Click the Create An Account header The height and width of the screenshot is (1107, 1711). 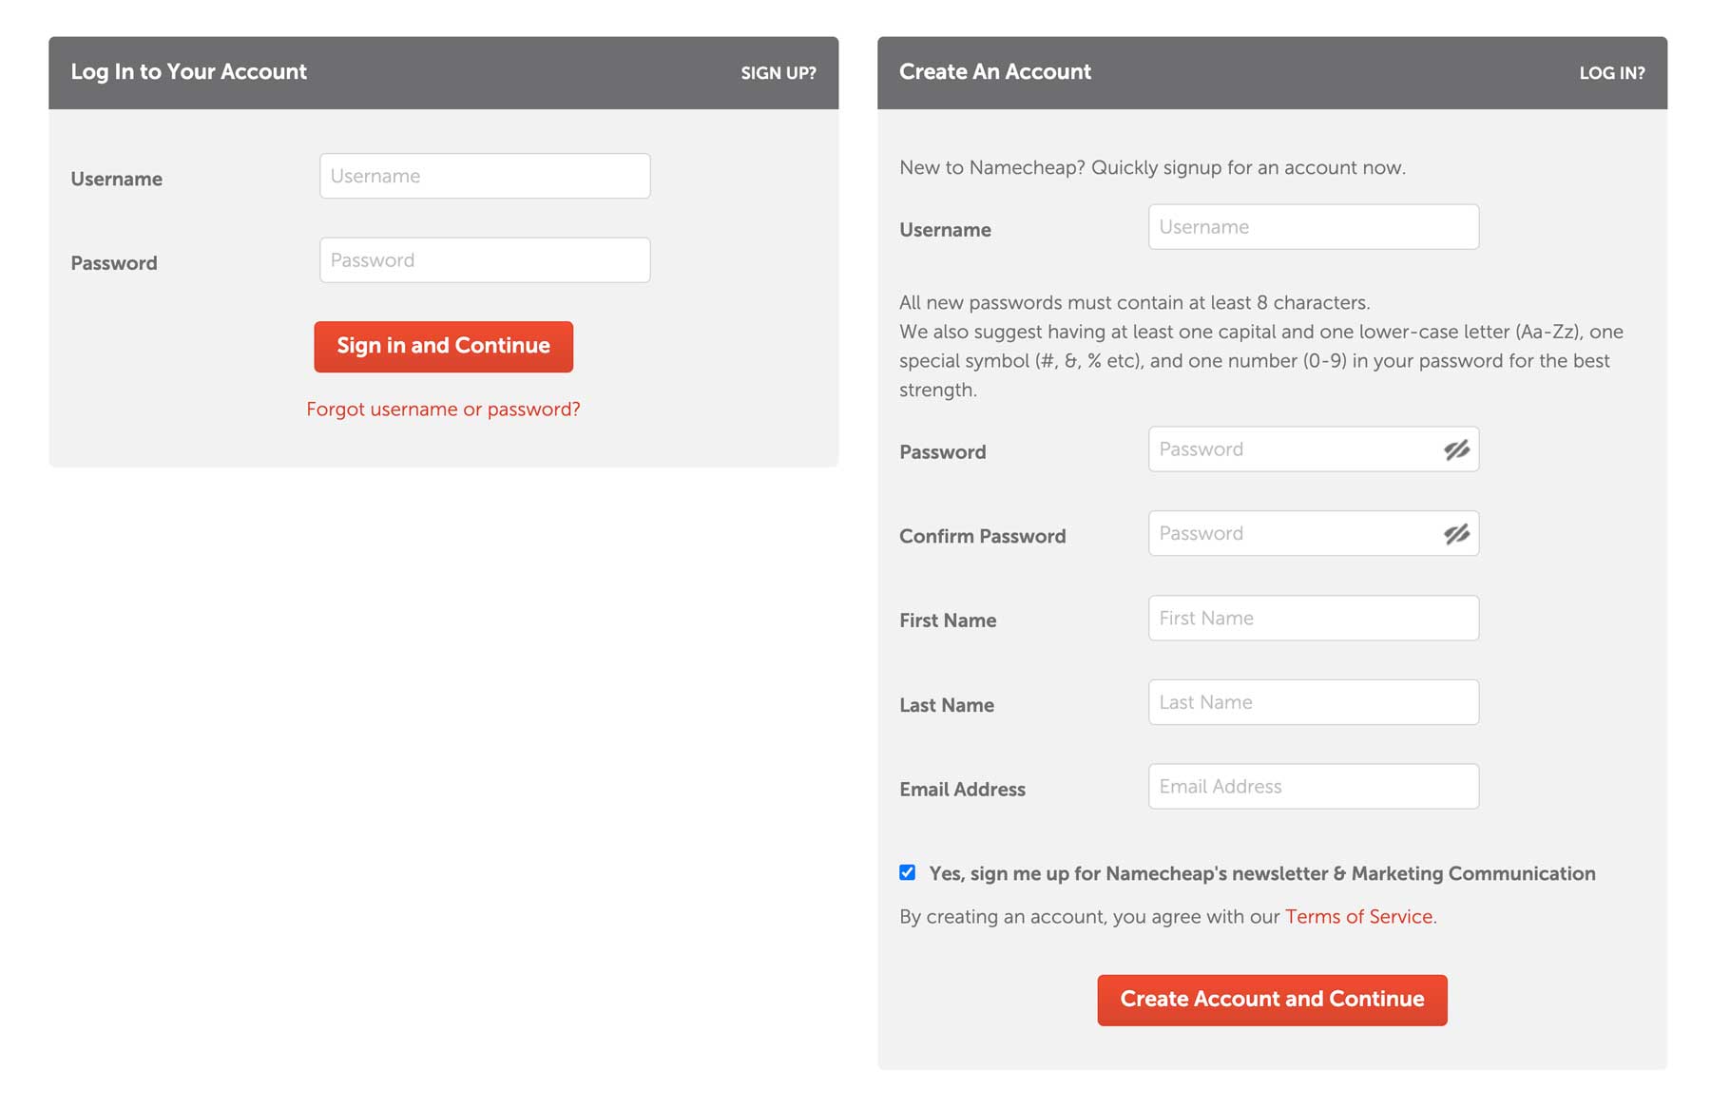point(994,71)
